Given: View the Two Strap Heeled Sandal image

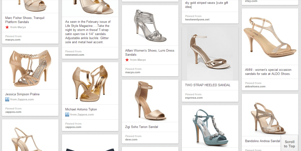Looking at the screenshot, I should coord(210,54).
